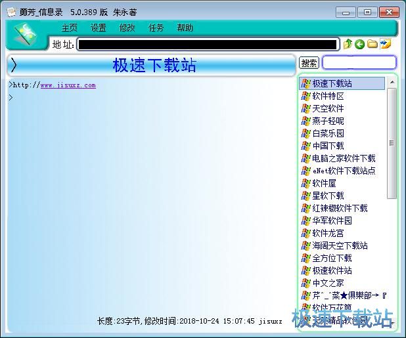Minimize the 勇芳_信息录 window
Viewport: 406px width, 338px height.
[x=346, y=12]
